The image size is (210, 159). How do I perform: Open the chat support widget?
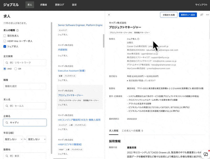[206, 154]
